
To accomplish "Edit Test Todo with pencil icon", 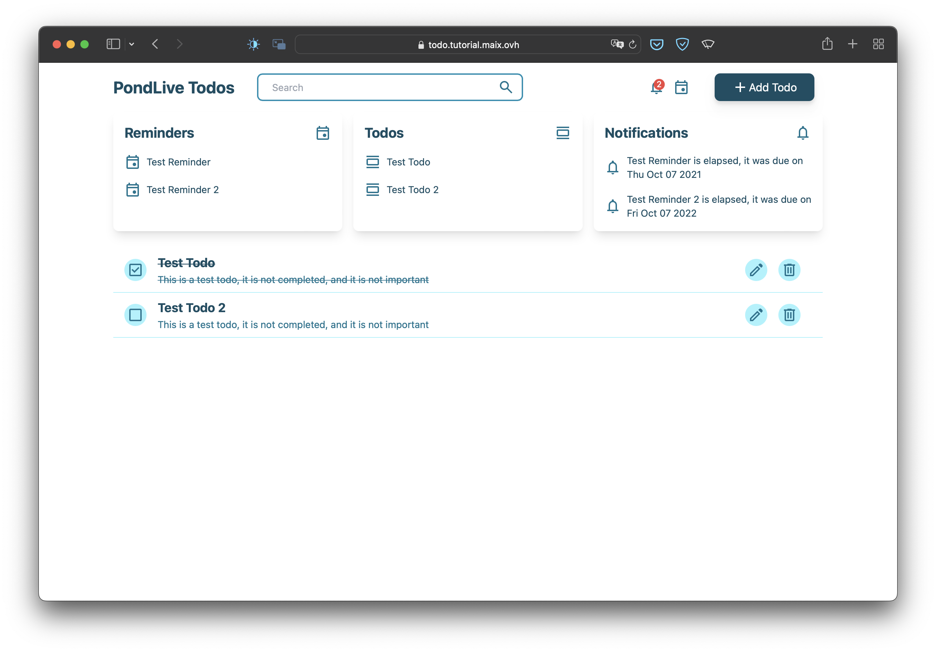I will tap(756, 270).
